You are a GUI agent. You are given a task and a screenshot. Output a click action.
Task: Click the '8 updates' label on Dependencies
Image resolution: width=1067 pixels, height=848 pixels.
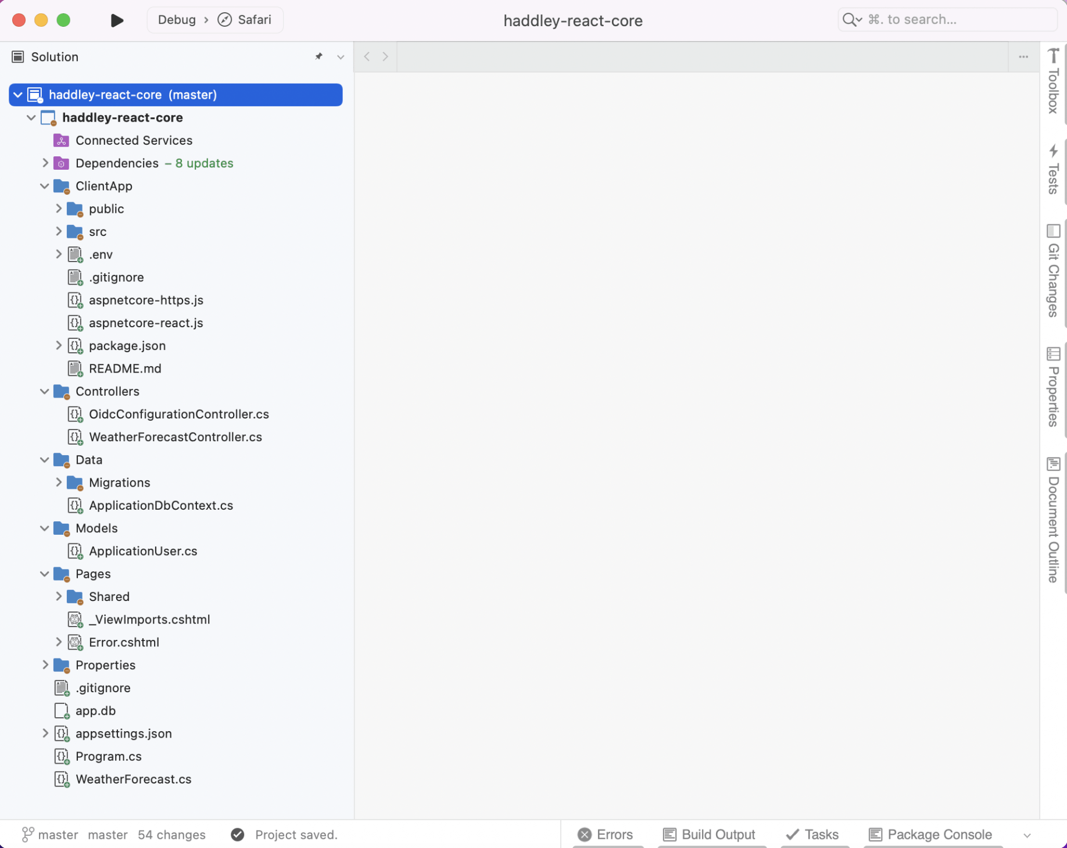pyautogui.click(x=205, y=163)
